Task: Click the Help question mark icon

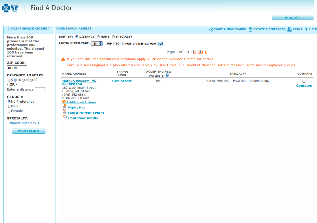Action: click(x=306, y=30)
